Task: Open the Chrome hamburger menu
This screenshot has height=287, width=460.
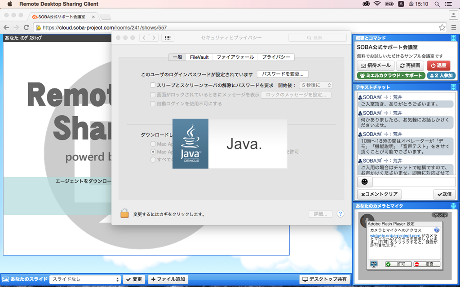Action: click(x=454, y=27)
